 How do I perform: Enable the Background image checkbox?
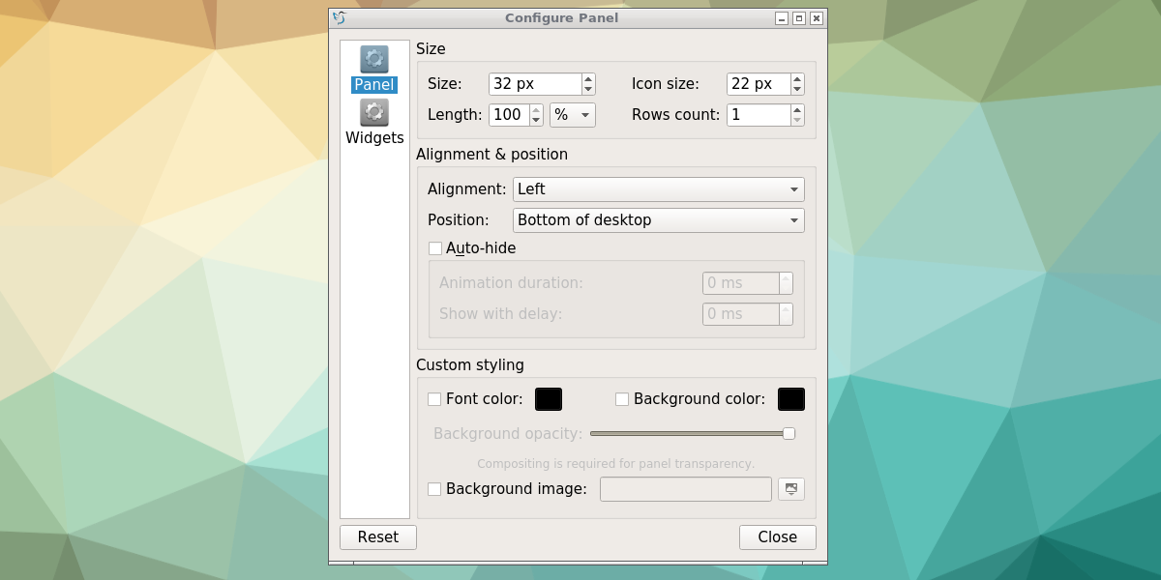[x=434, y=489]
